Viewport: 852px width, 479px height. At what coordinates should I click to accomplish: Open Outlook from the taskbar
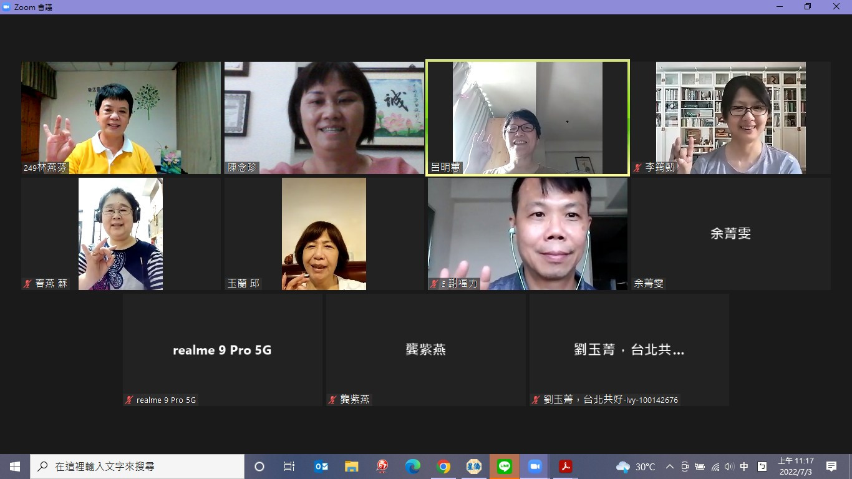pyautogui.click(x=321, y=467)
